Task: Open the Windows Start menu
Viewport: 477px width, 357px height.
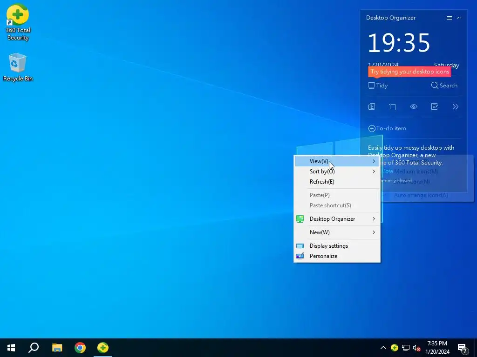Action: tap(11, 348)
